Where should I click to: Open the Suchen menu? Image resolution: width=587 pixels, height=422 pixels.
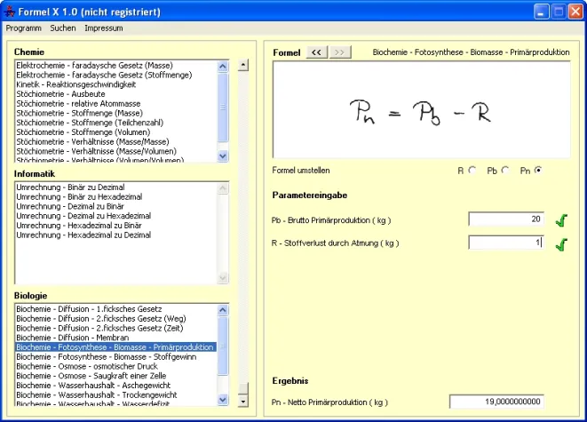point(63,28)
